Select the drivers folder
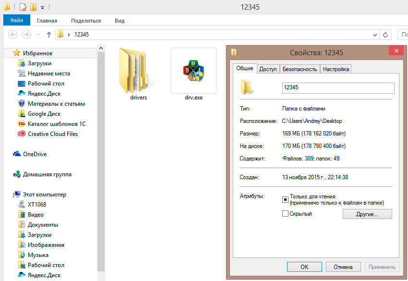This screenshot has width=408, height=281. tap(138, 74)
